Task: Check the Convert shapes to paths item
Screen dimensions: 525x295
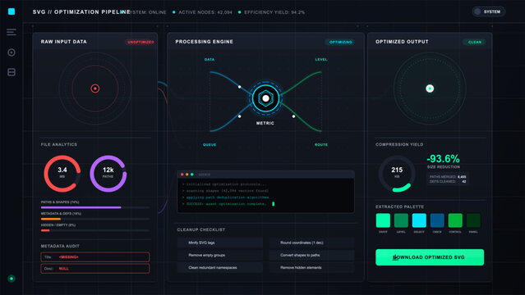Action: [311, 255]
